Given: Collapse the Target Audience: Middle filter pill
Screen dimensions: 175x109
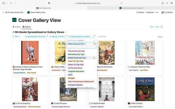Looking at the screenshot, I should [81, 37].
